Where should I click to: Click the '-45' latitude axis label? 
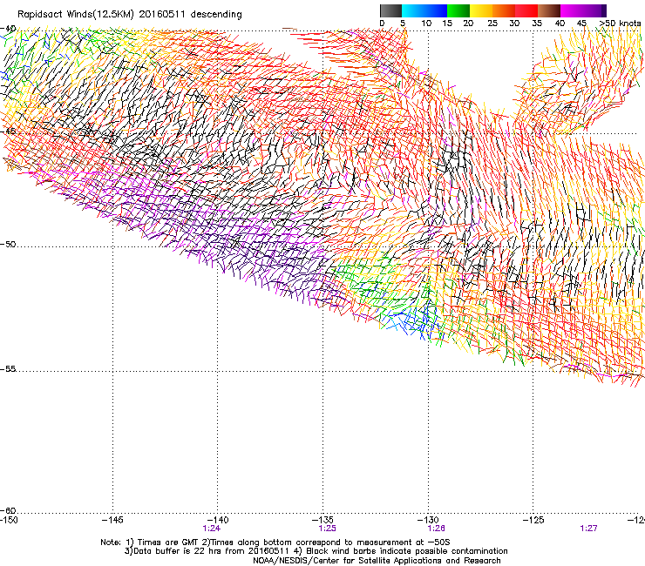coord(8,131)
